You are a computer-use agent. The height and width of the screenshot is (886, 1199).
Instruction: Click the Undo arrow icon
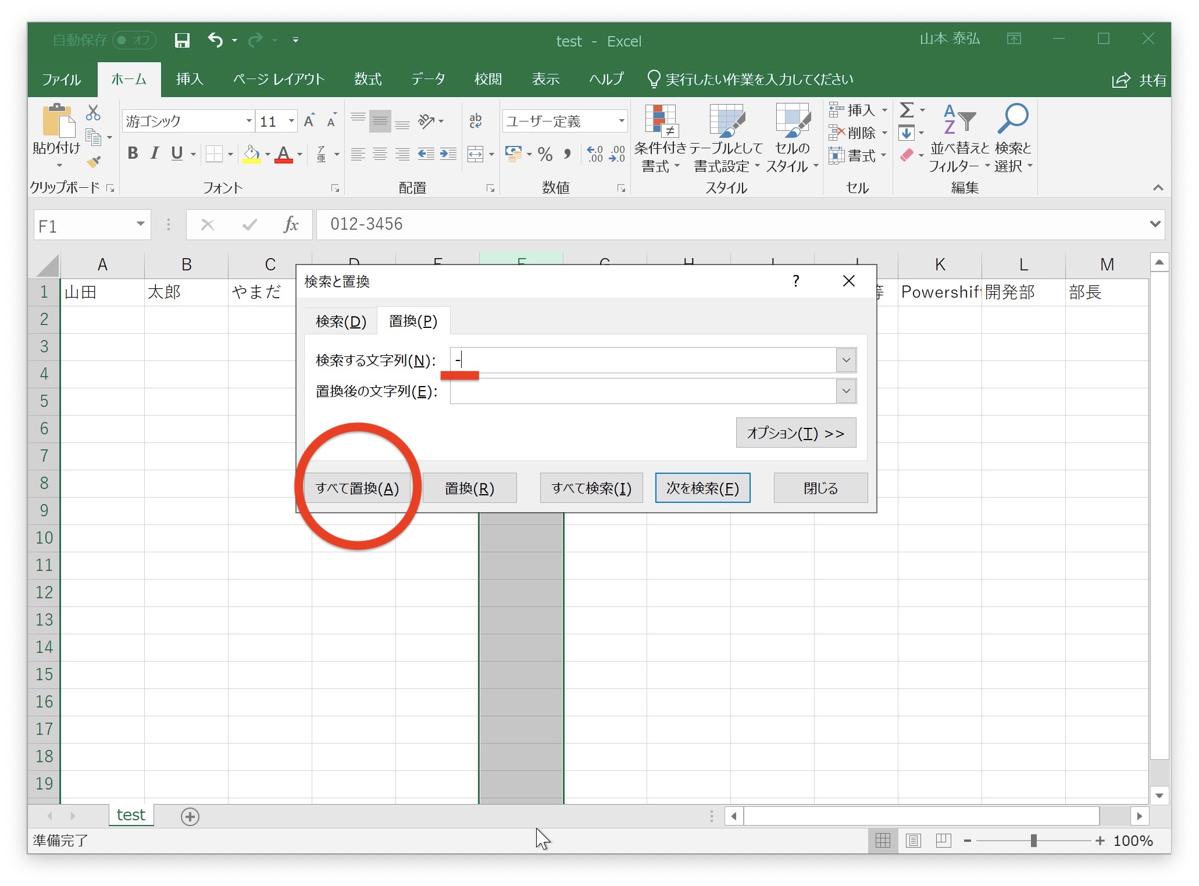216,40
